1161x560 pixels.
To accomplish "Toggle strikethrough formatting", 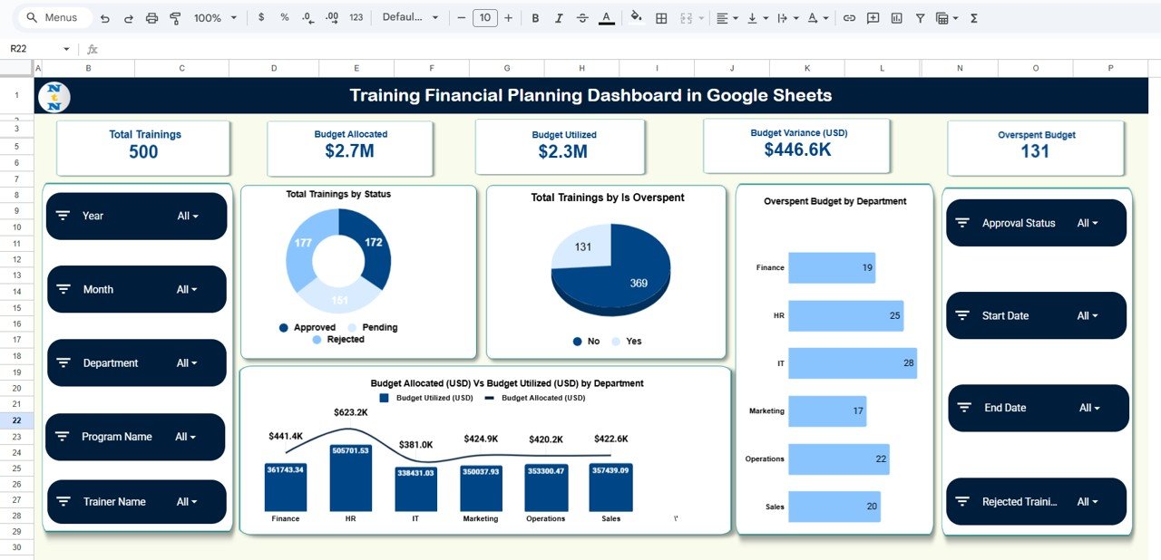I will (582, 17).
